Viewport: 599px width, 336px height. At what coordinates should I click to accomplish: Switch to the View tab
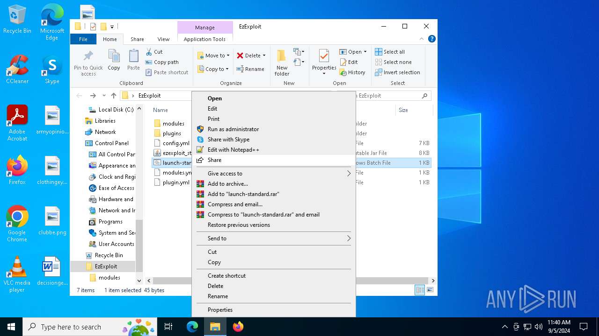(x=163, y=39)
